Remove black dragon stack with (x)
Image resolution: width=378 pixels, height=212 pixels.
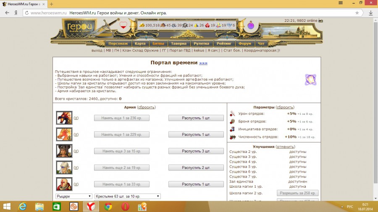[x=76, y=118]
